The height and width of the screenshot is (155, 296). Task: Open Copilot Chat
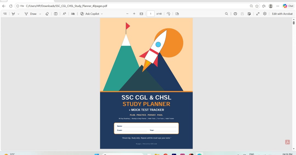point(288,6)
